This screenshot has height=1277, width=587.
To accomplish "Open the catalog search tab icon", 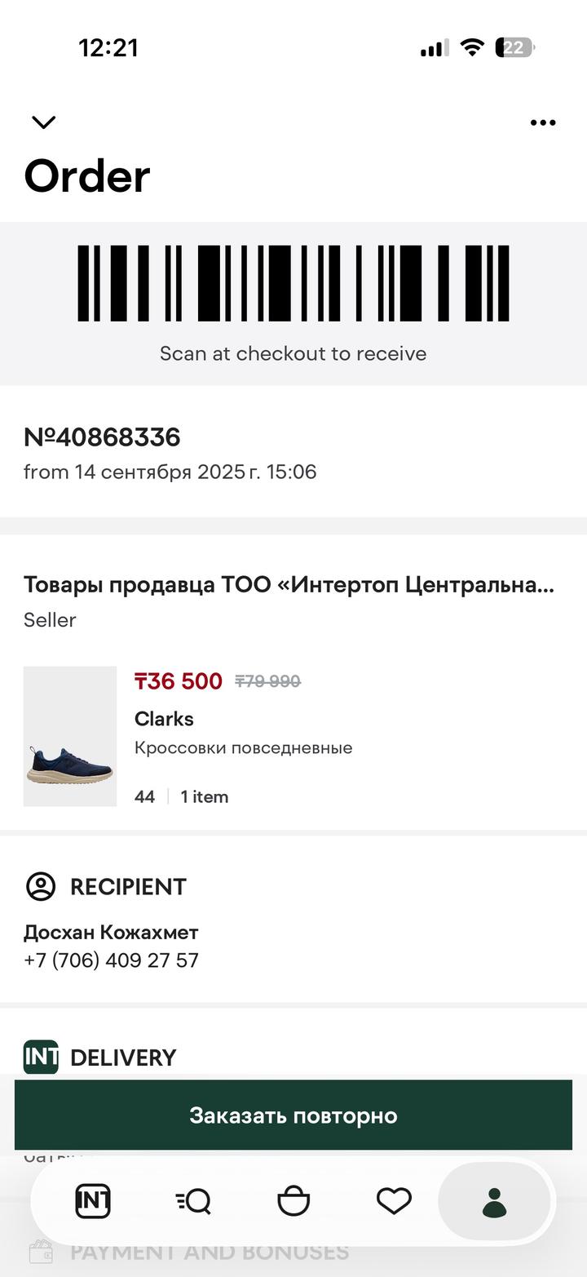I will click(x=193, y=1201).
